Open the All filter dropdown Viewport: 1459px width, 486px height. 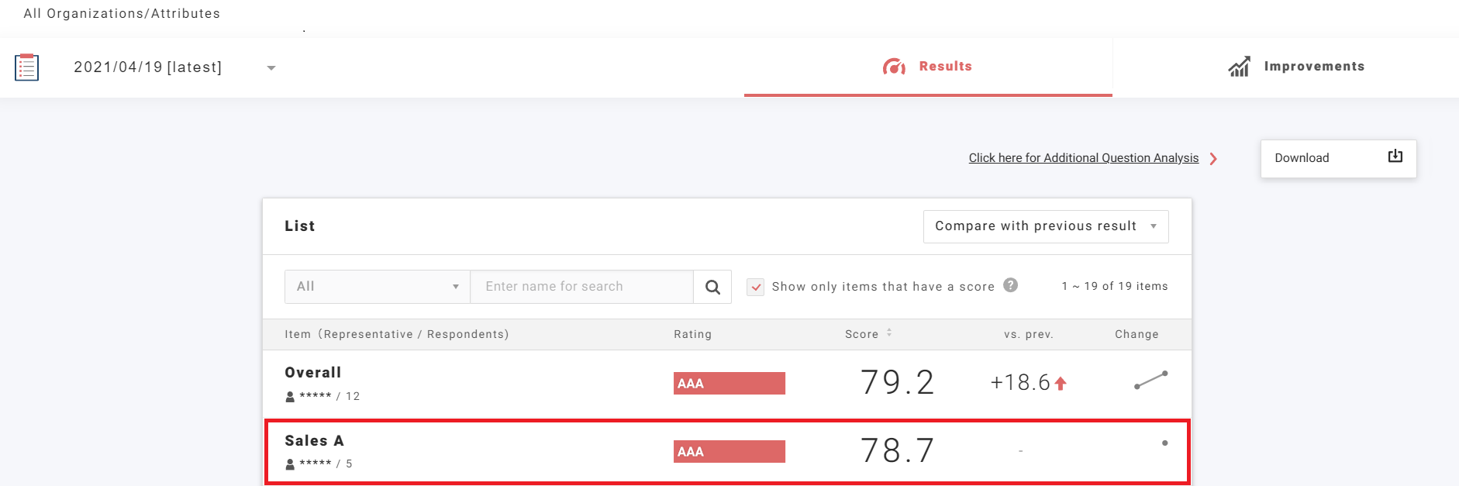[377, 287]
